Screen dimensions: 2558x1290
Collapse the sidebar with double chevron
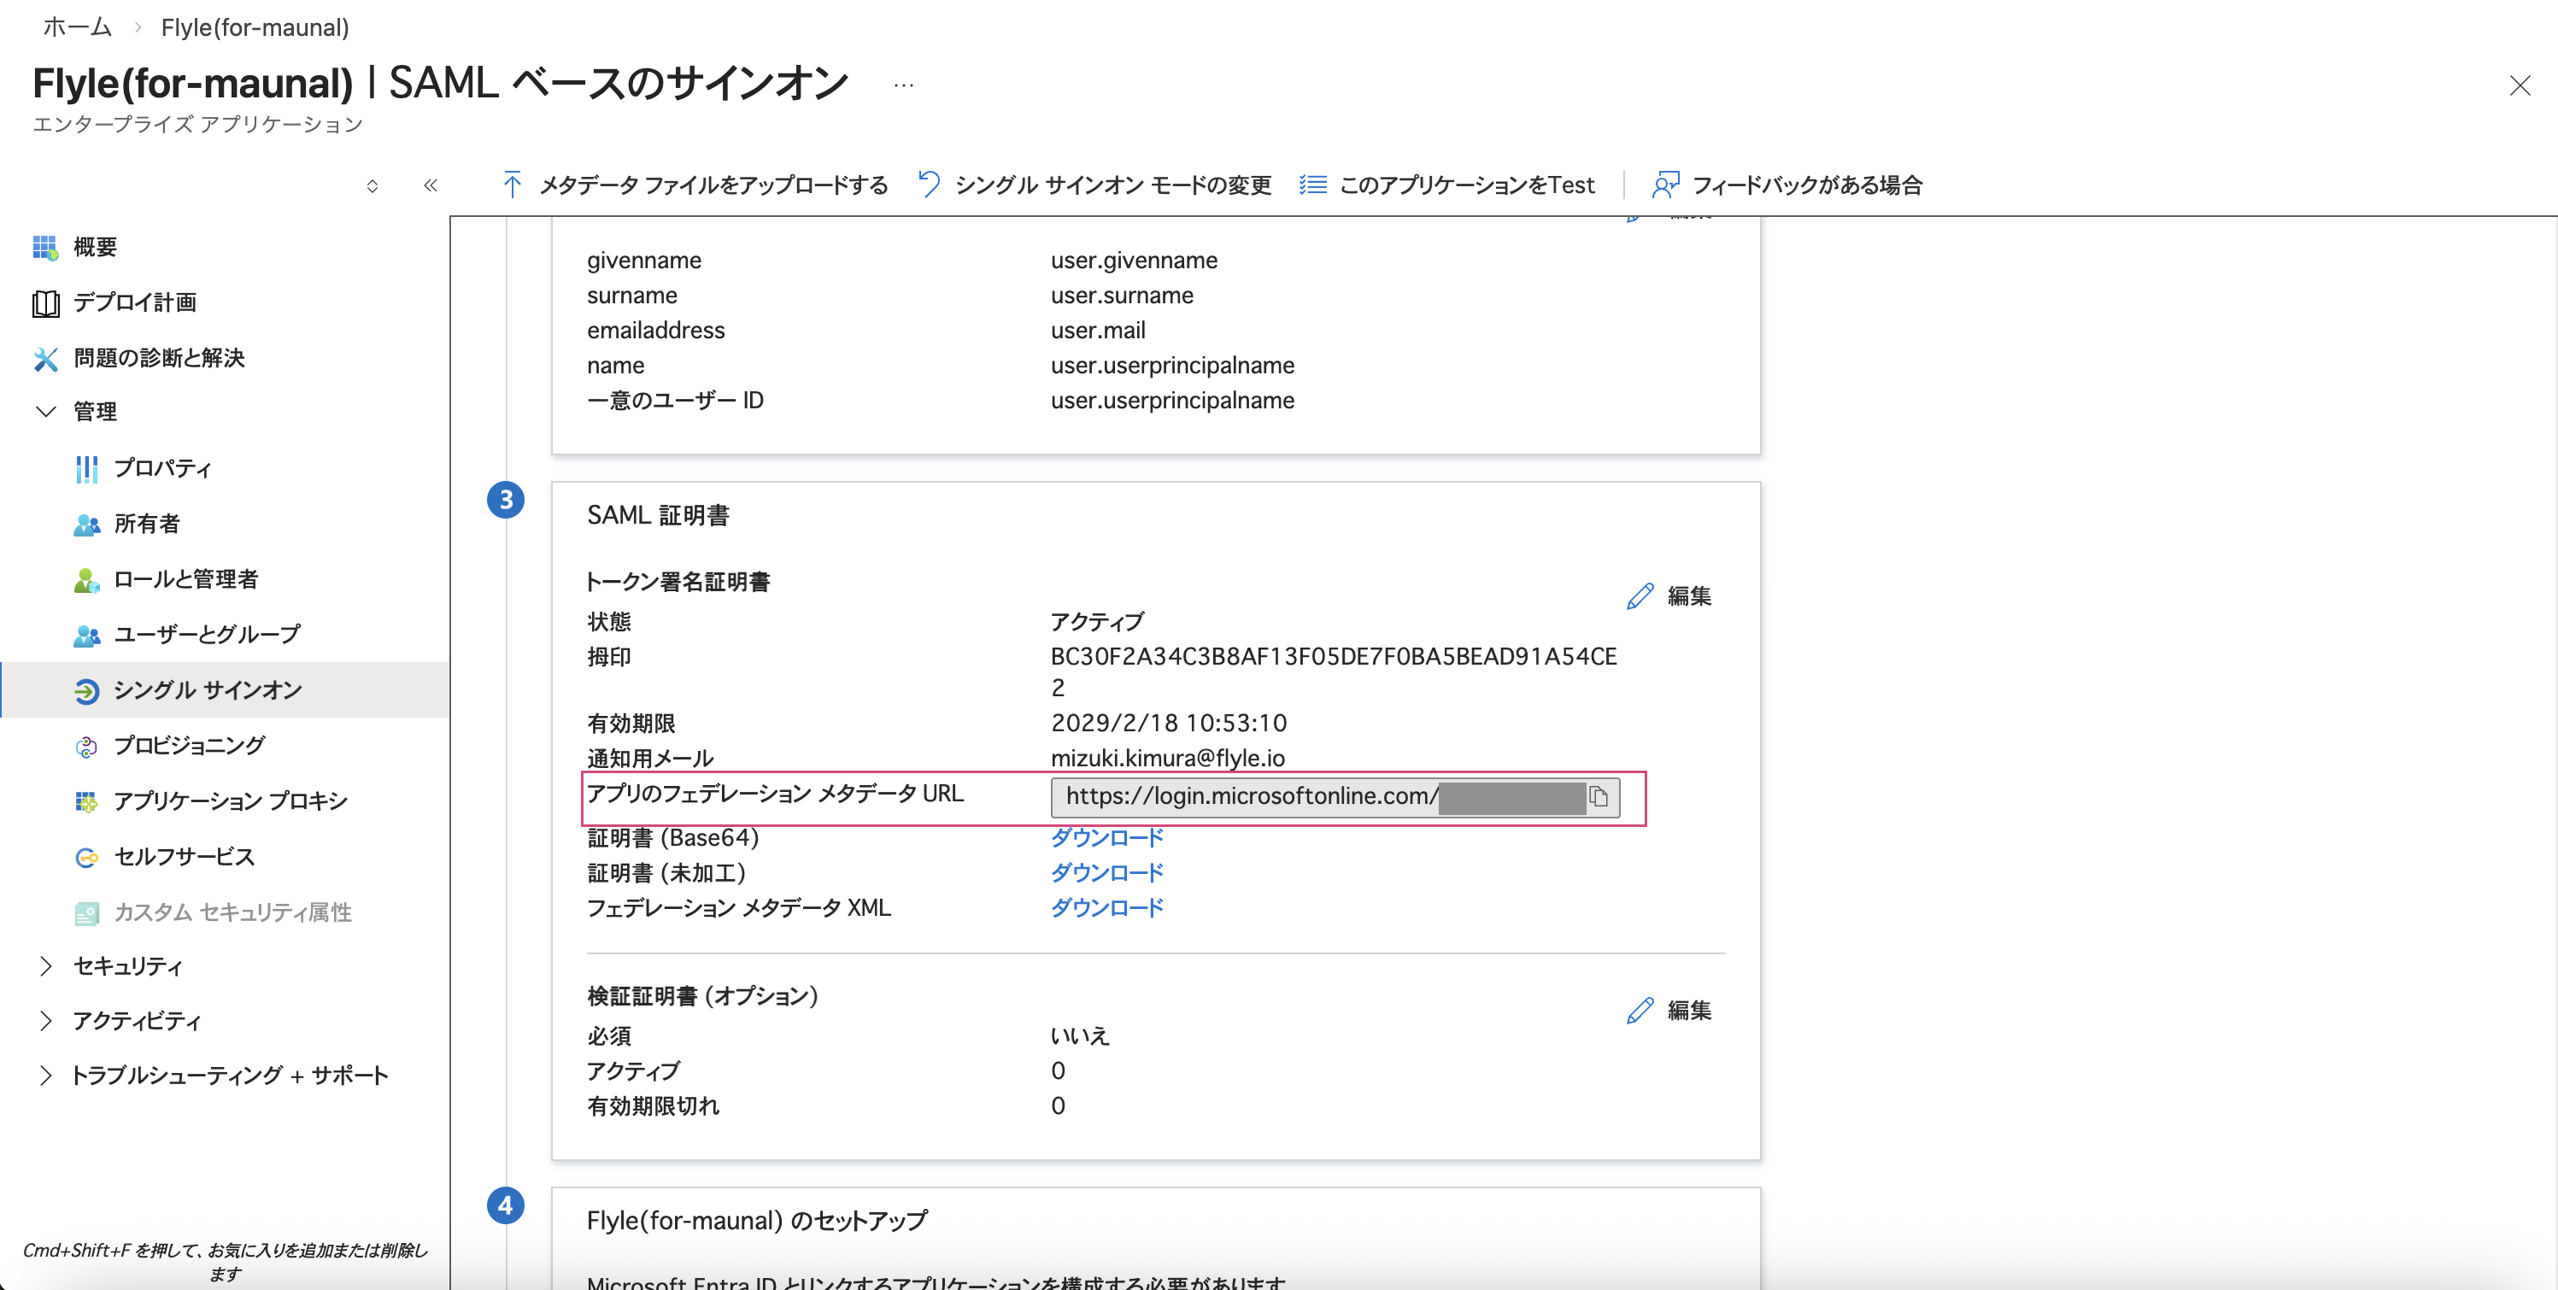coord(430,185)
